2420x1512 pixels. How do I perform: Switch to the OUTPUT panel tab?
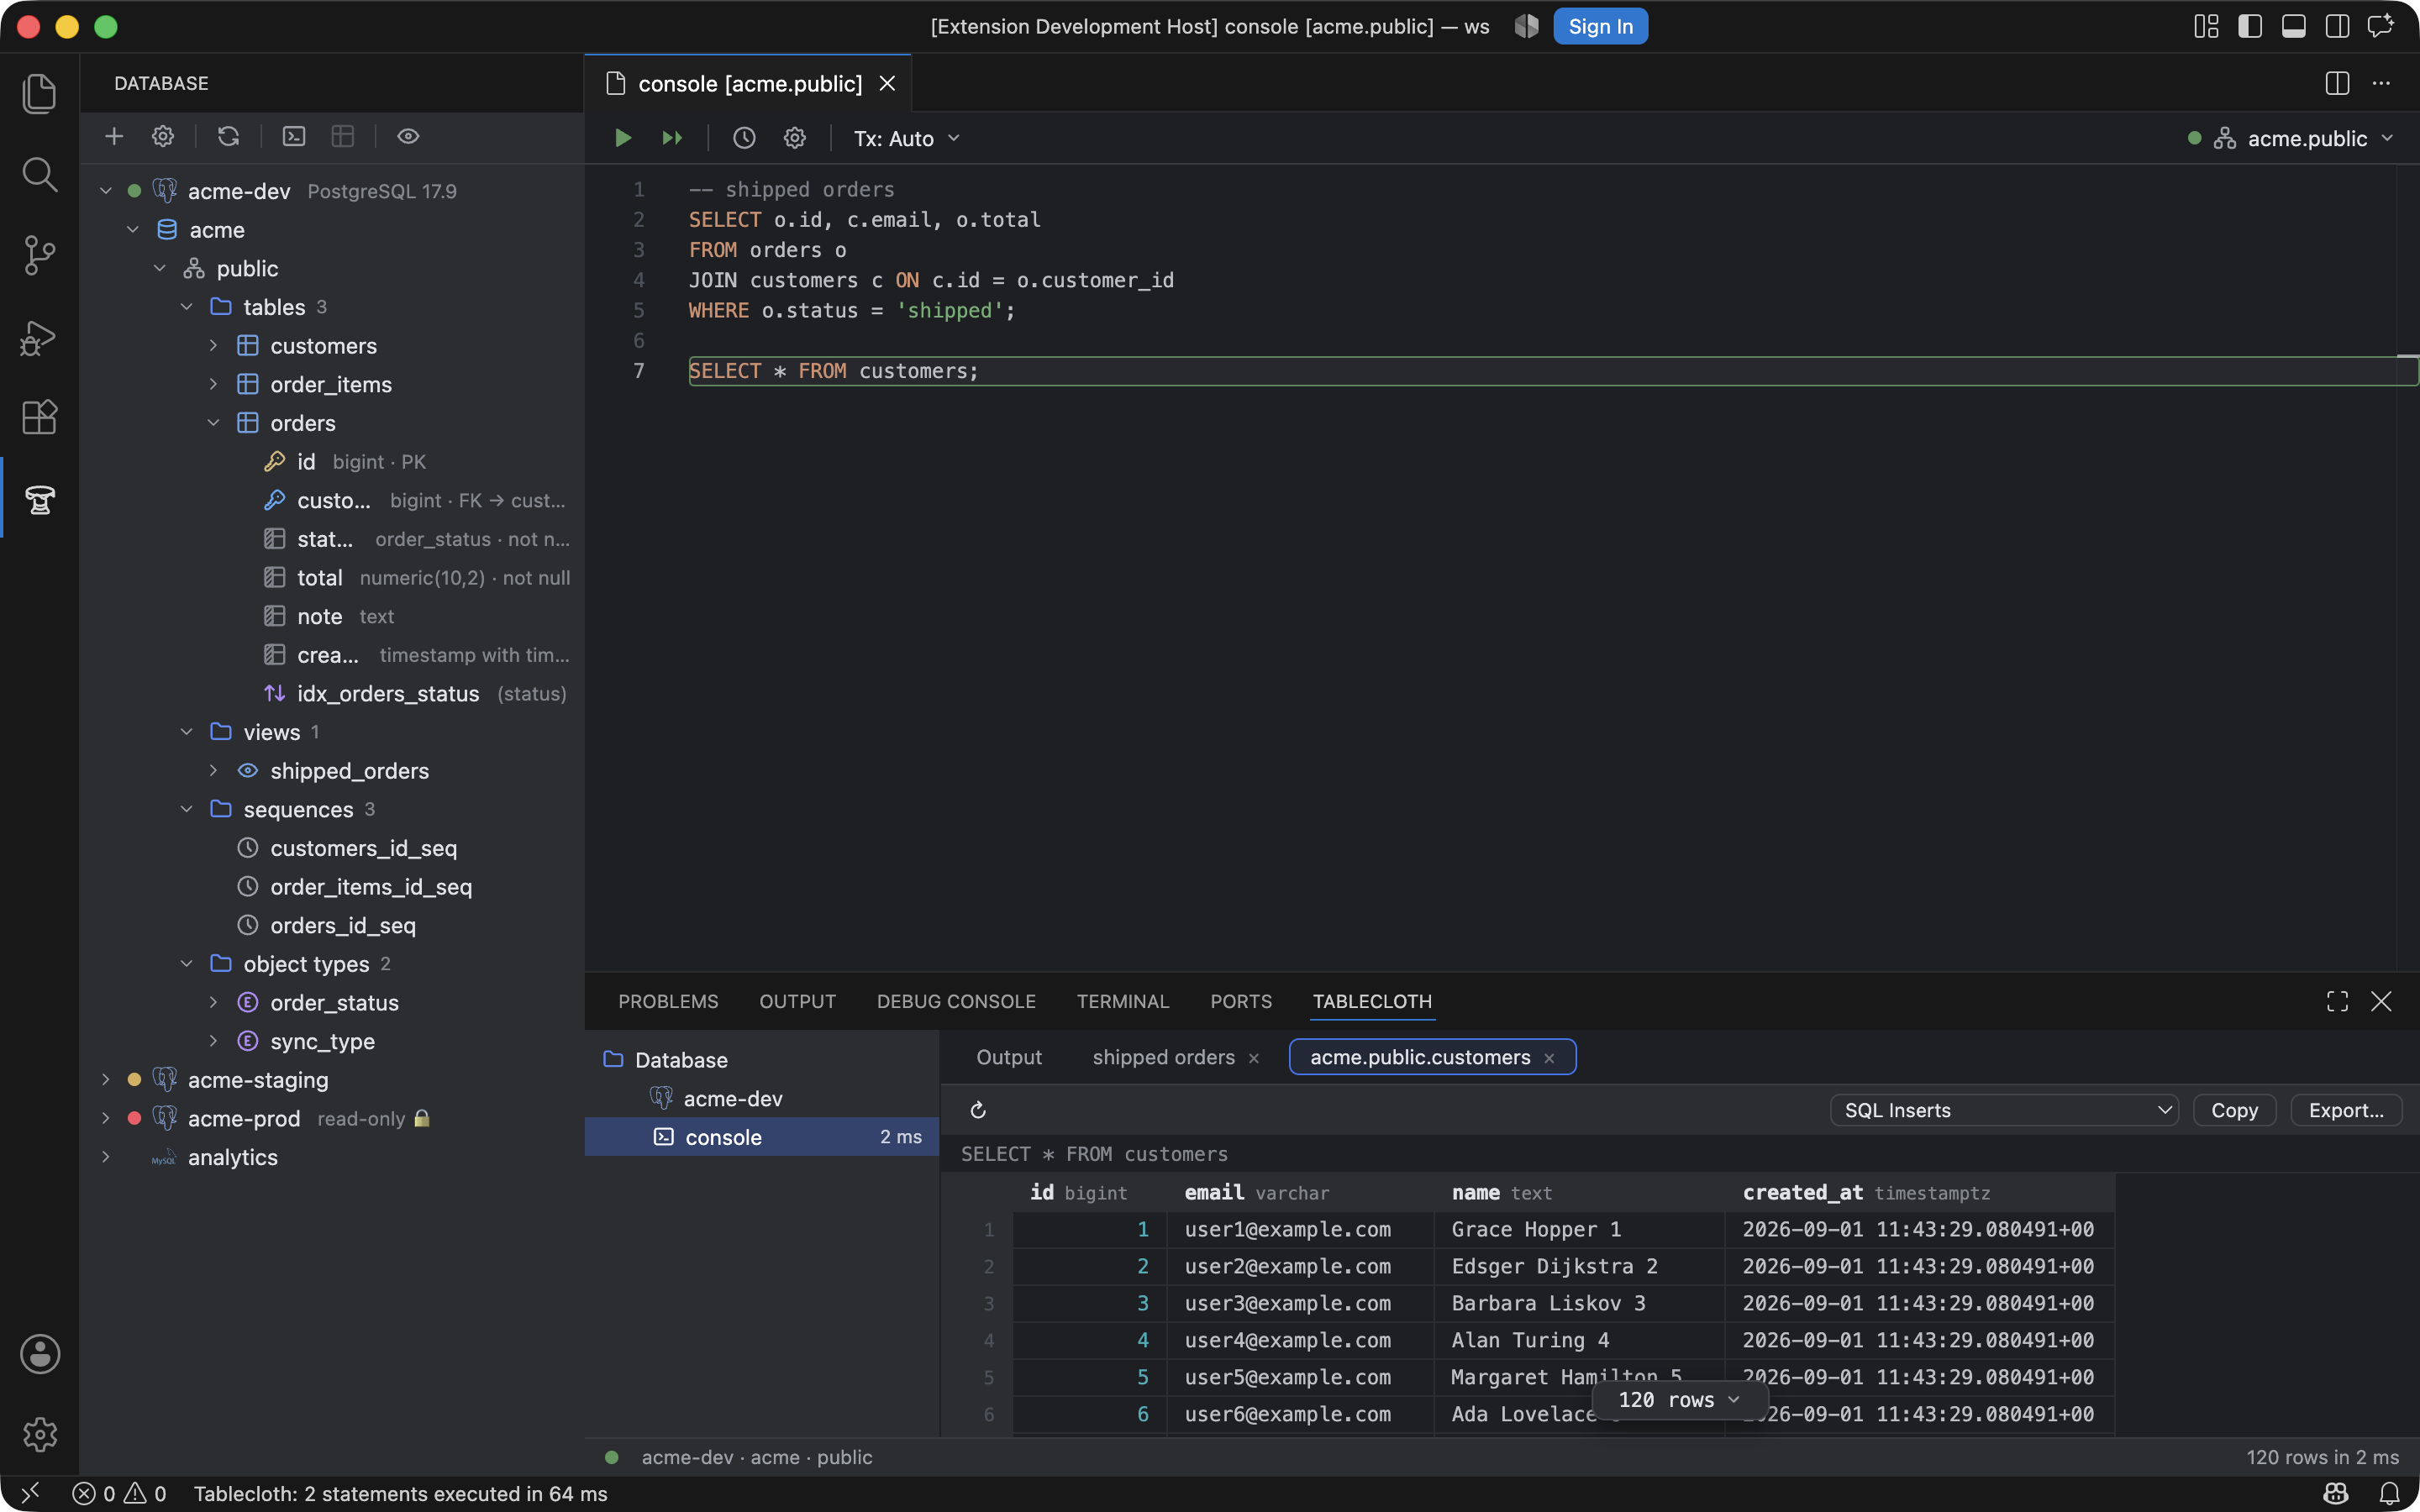797,1001
